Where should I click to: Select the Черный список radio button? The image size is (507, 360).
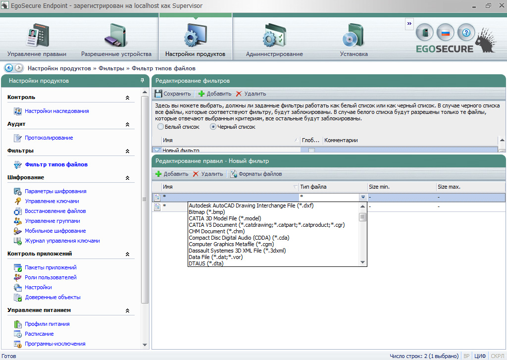pos(214,127)
